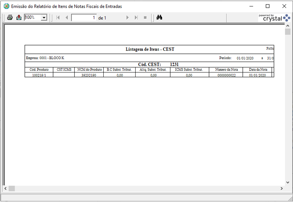Go to the previous page arrow
The image size is (293, 202).
point(67,18)
